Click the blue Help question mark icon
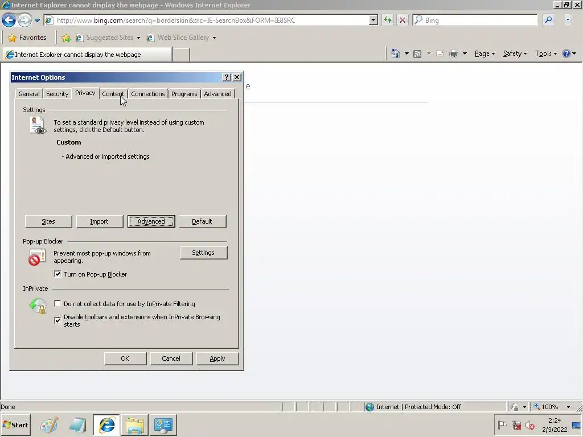The width and height of the screenshot is (583, 437). point(566,53)
